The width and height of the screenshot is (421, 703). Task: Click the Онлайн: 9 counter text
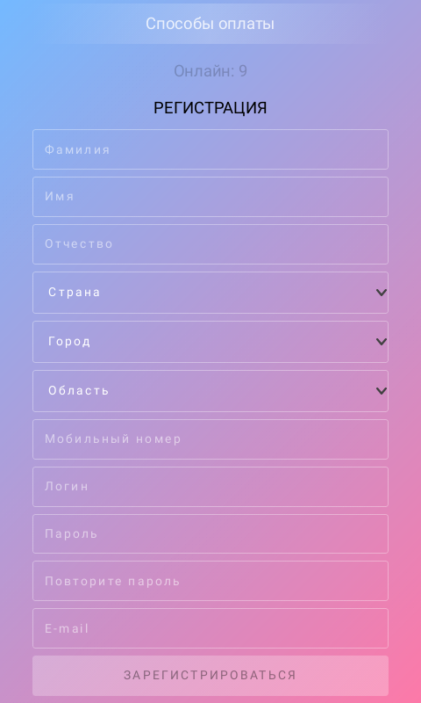(210, 71)
